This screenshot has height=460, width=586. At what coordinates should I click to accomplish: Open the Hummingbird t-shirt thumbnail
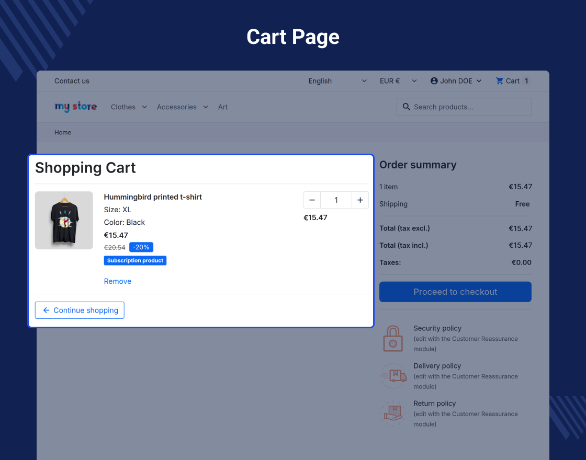point(64,220)
